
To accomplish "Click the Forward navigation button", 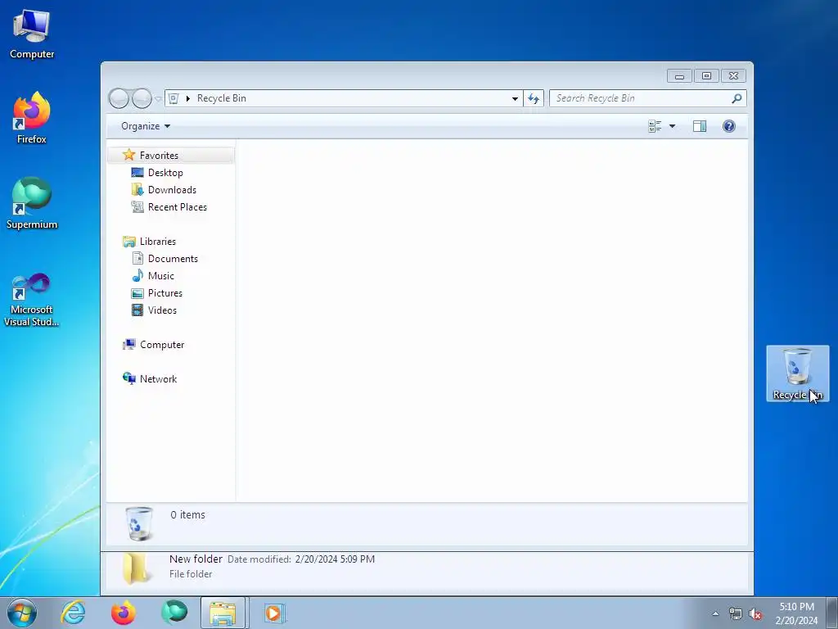I will point(142,98).
